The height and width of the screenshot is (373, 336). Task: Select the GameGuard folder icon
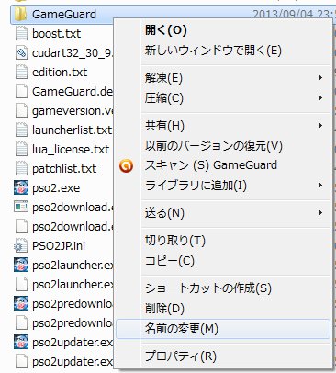click(x=20, y=14)
